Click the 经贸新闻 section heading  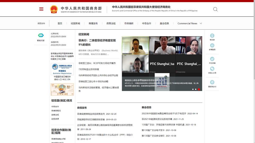coord(84,34)
